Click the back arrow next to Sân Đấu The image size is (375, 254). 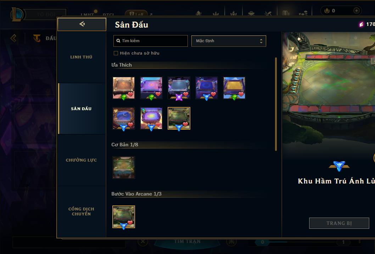pyautogui.click(x=82, y=24)
